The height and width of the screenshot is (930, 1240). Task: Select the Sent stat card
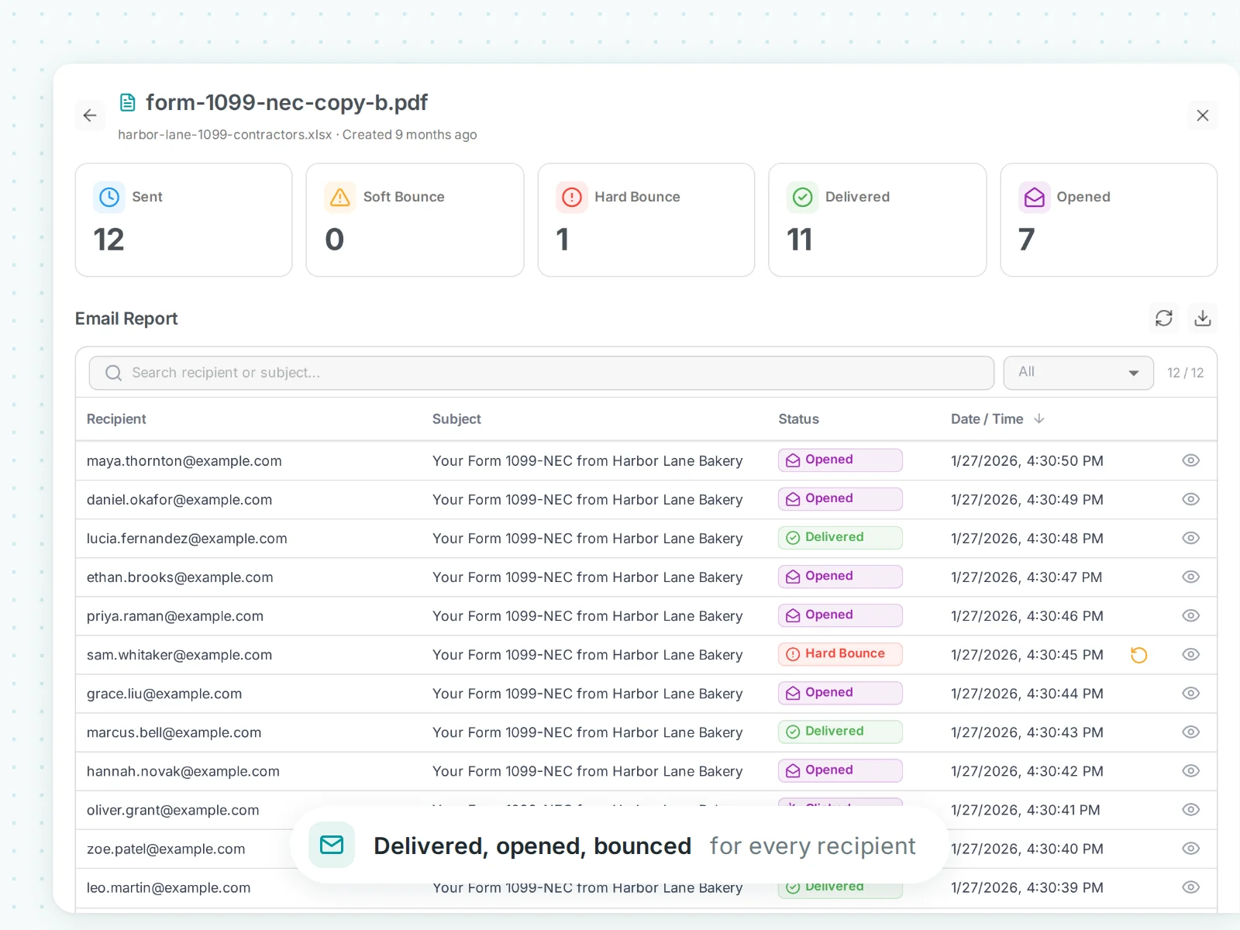[x=184, y=219]
